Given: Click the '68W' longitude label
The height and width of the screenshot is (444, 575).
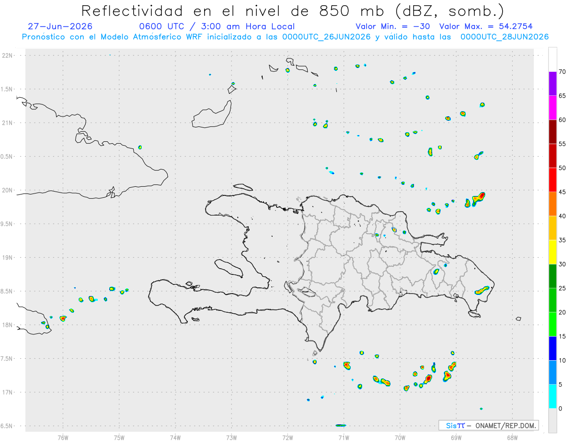Looking at the screenshot, I should tap(512, 437).
